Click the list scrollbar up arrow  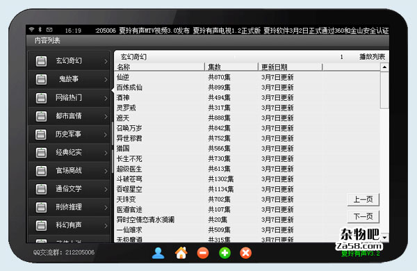(384, 67)
